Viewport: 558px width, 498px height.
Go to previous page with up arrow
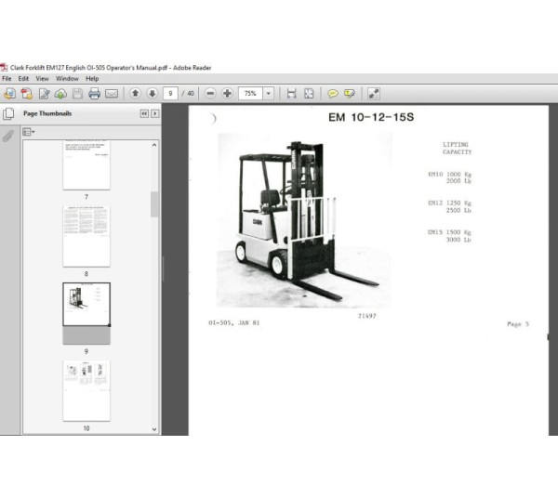pyautogui.click(x=136, y=94)
